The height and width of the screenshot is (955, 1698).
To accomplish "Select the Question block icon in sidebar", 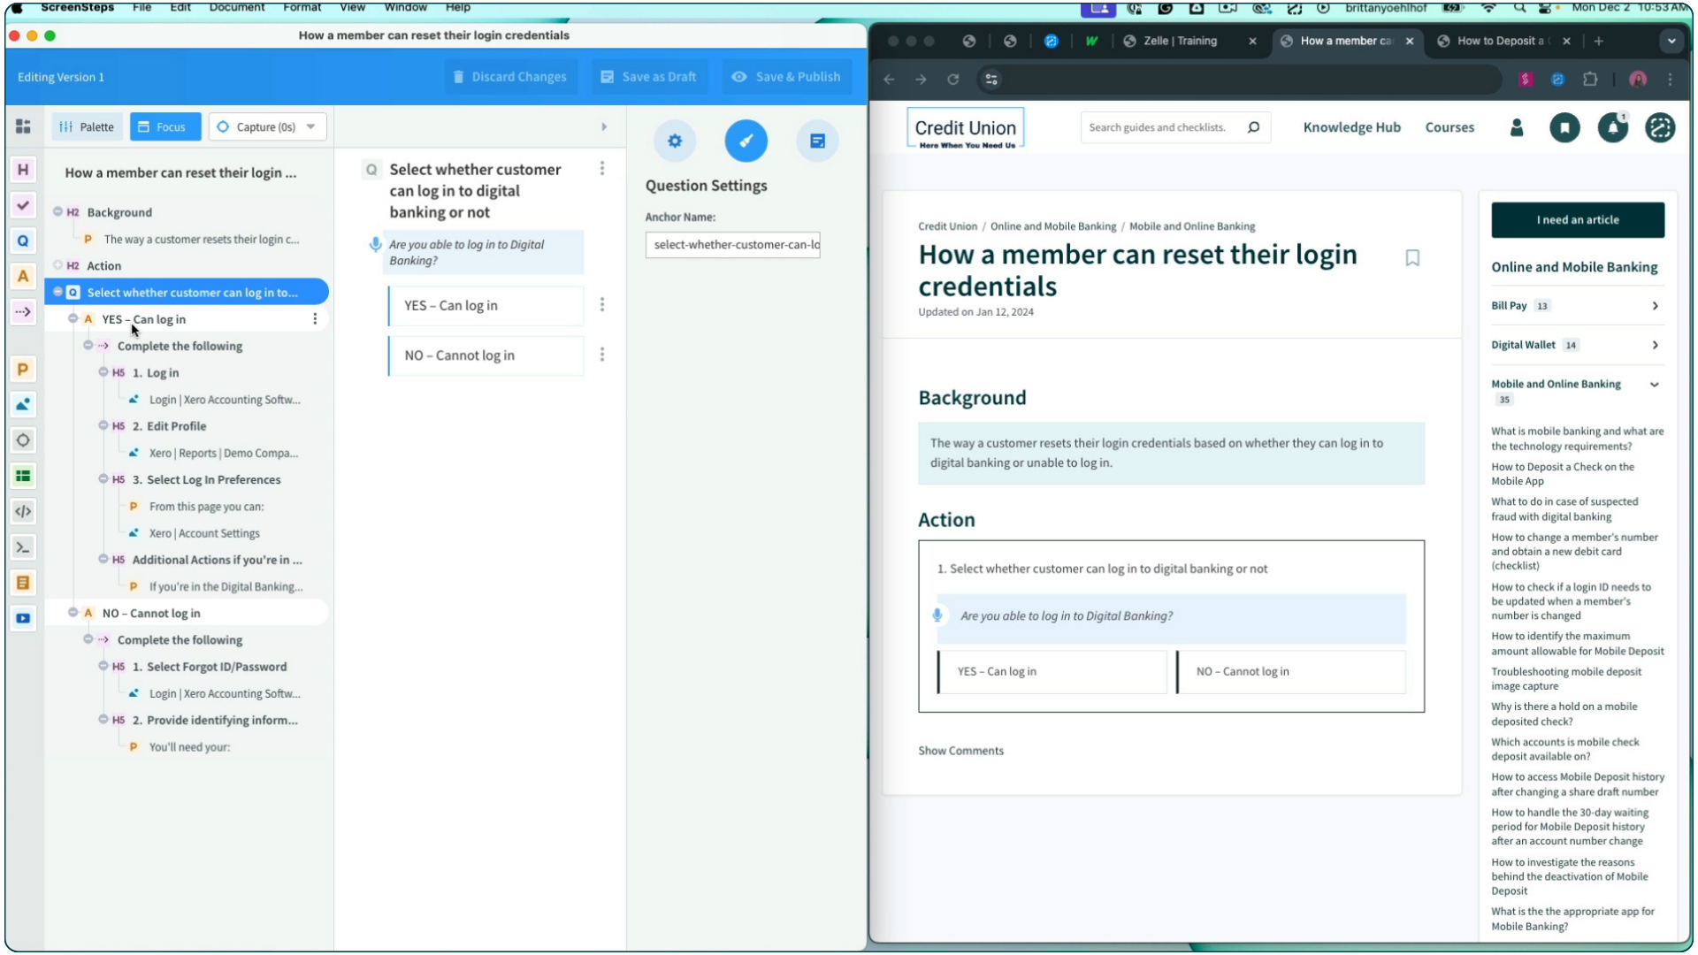I will (23, 241).
